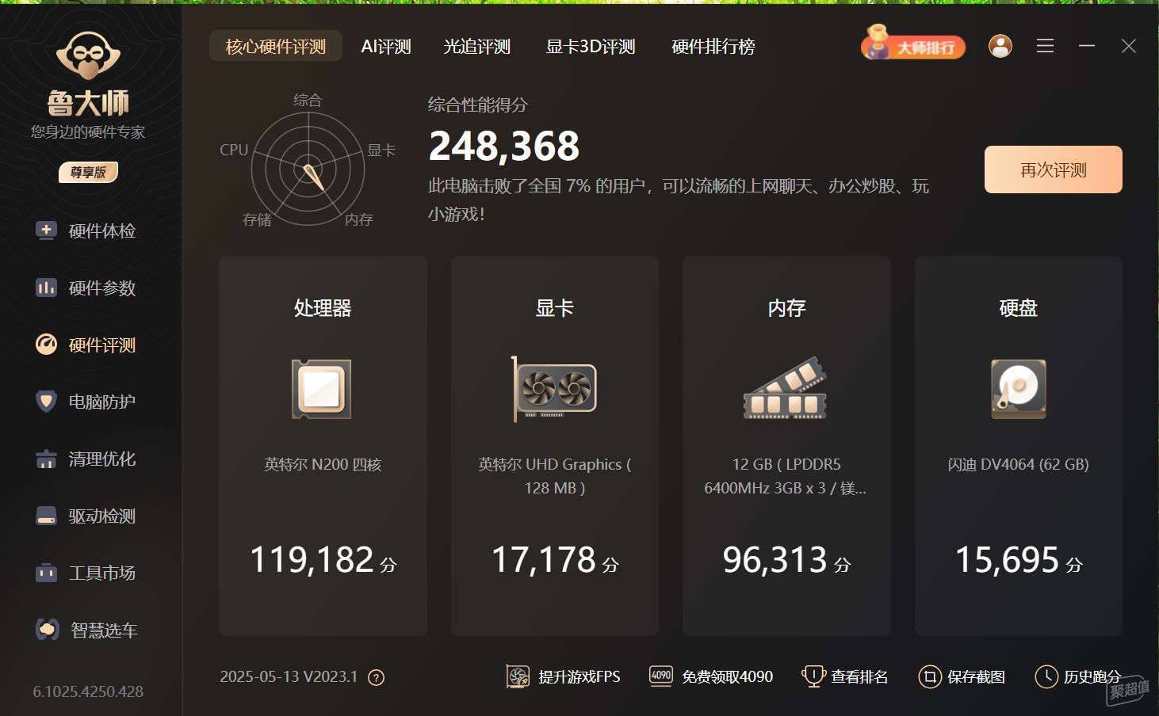Viewport: 1159px width, 716px height.
Task: Click the 再次评测 button
Action: tap(1053, 169)
